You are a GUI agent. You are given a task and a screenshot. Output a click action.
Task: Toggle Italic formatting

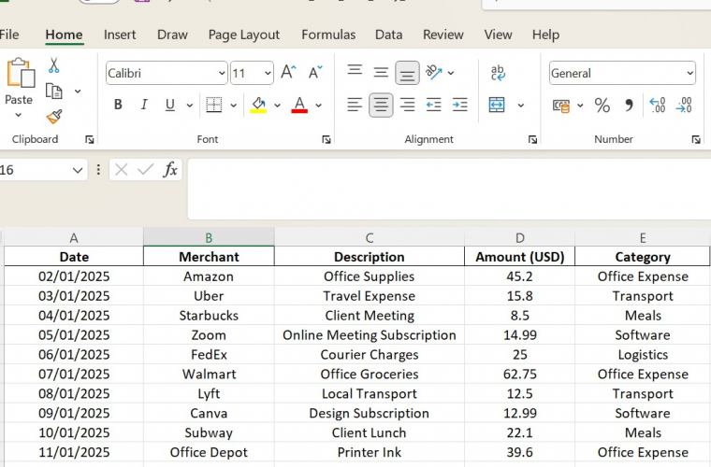coord(144,105)
